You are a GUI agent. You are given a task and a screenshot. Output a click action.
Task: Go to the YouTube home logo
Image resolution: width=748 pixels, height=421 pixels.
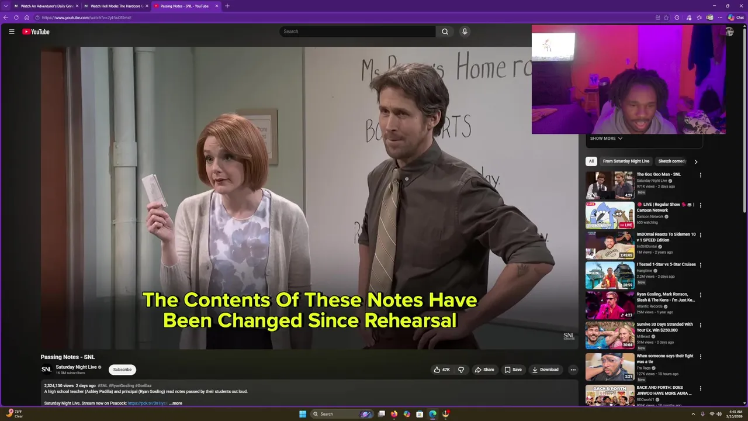[x=36, y=32]
